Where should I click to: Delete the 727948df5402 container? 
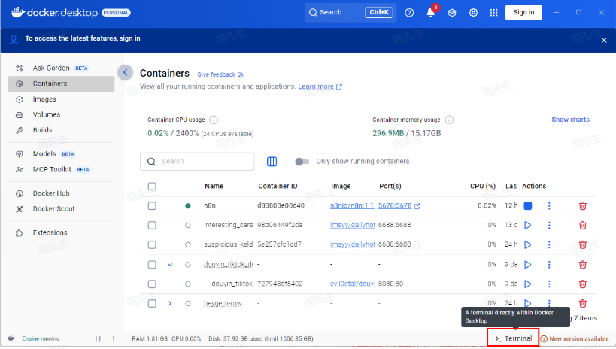pos(583,284)
